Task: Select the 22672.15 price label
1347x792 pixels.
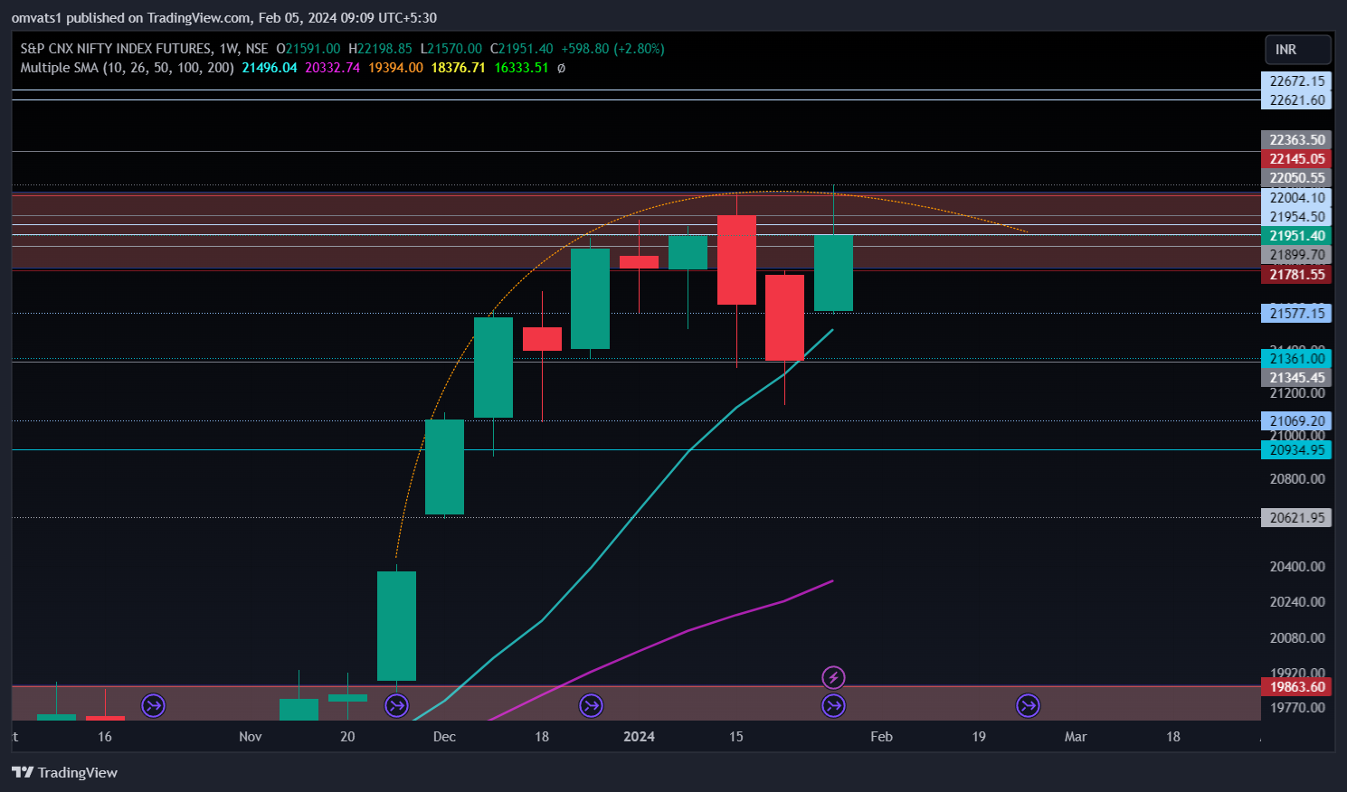Action: click(x=1296, y=81)
